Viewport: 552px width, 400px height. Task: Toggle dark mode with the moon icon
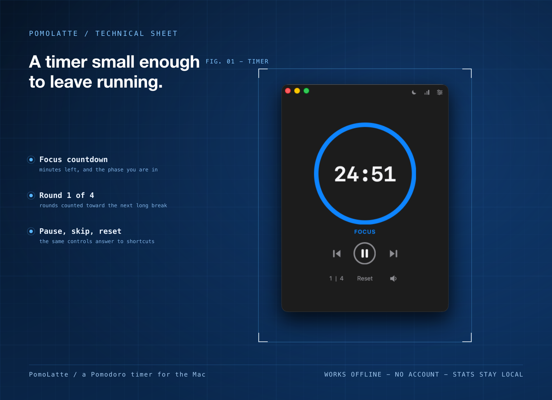(414, 92)
